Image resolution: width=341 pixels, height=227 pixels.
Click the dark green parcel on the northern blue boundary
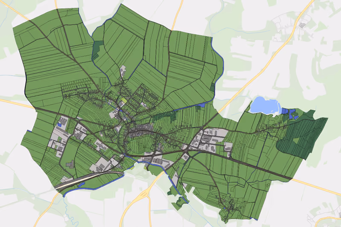pos(98,49)
